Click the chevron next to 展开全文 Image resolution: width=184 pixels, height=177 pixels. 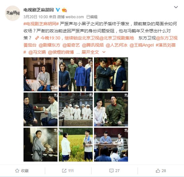click(x=104, y=52)
